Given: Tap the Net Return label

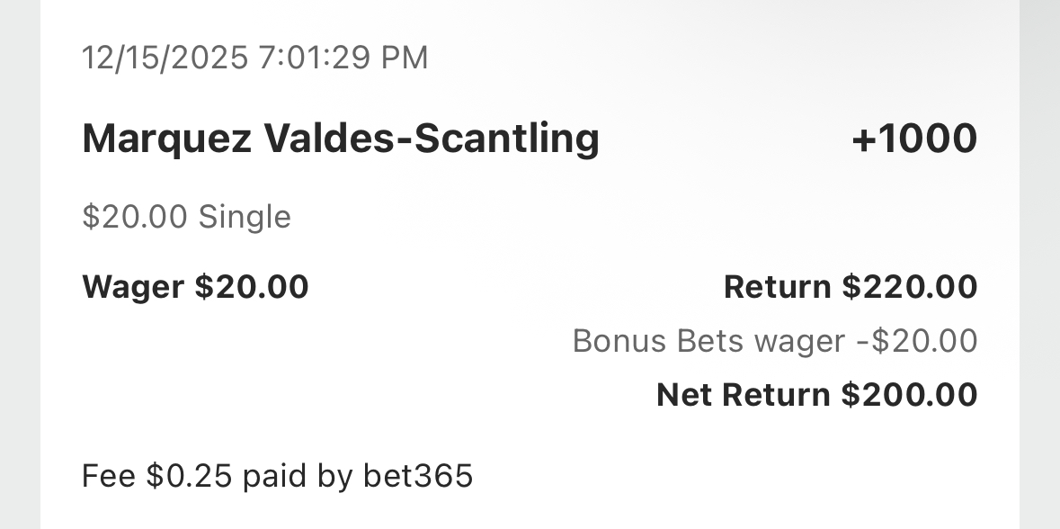Looking at the screenshot, I should [x=744, y=396].
